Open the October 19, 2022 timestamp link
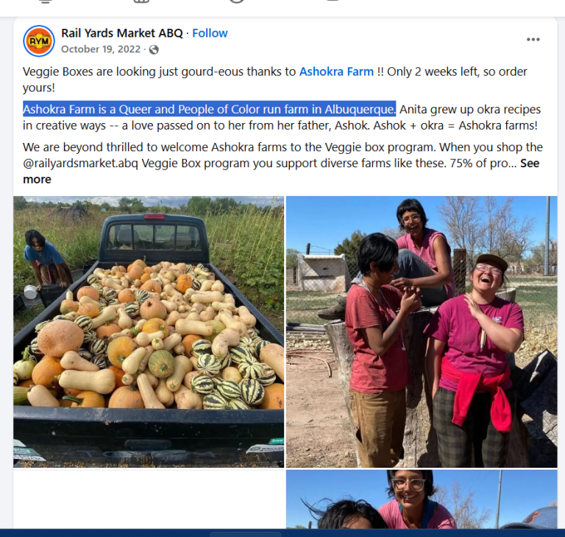This screenshot has width=565, height=537. [101, 49]
